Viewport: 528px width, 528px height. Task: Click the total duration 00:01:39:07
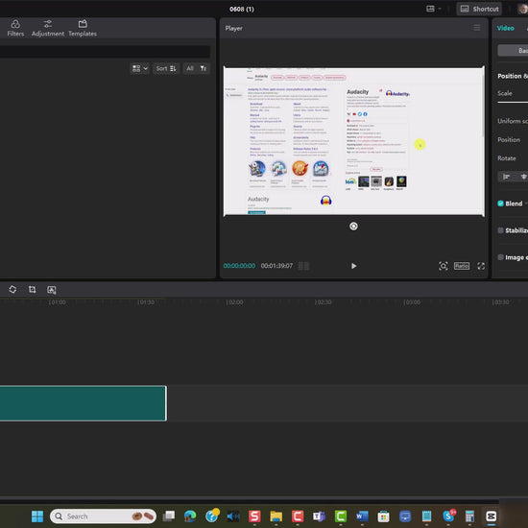[x=276, y=266]
